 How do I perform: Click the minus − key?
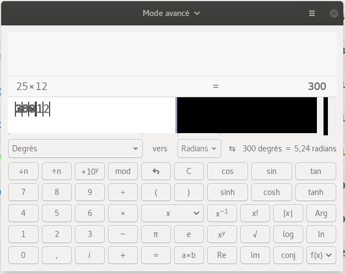(x=123, y=234)
